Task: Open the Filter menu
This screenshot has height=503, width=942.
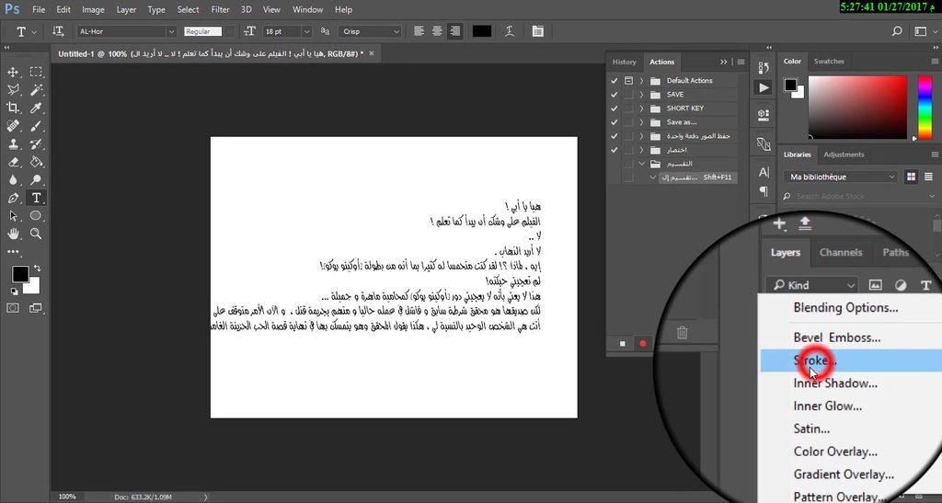Action: 220,9
